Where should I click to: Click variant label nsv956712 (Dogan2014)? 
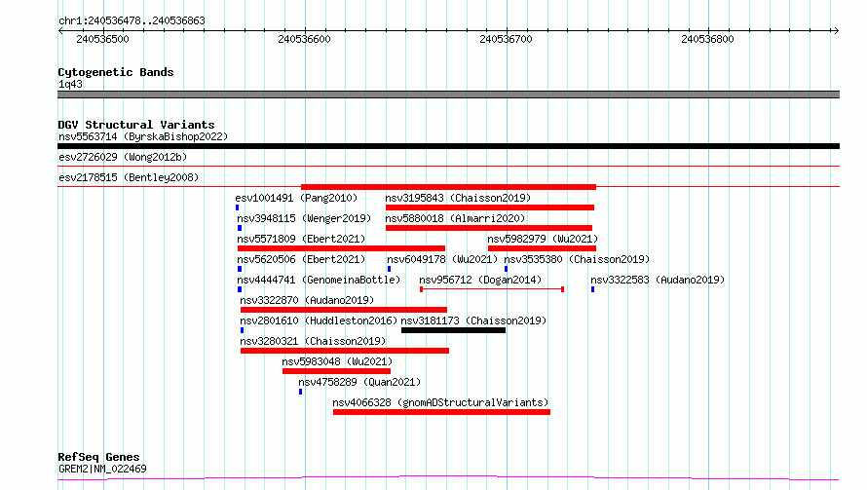[480, 280]
